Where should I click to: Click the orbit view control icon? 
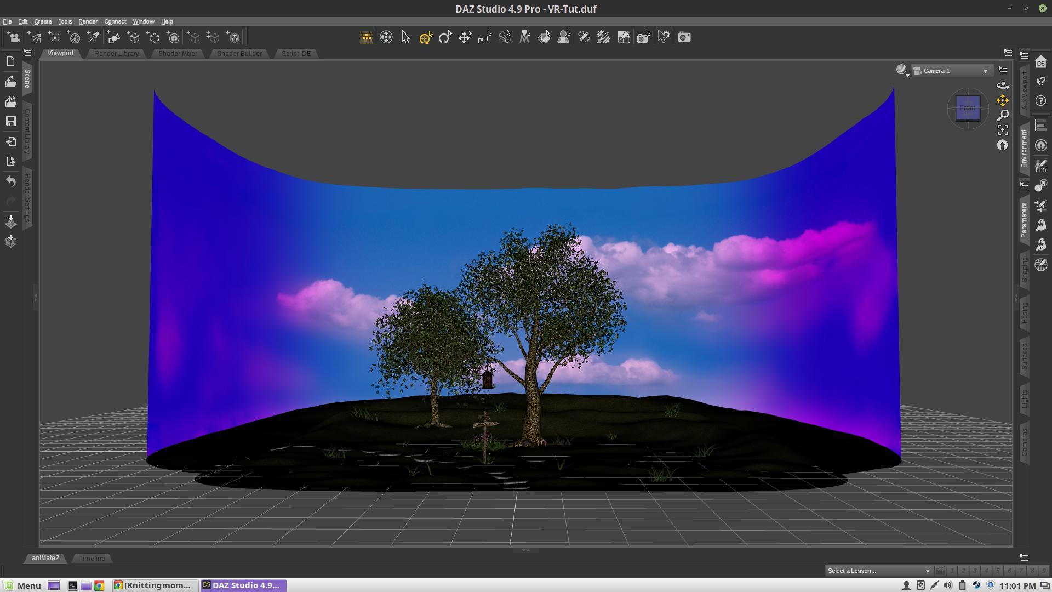(1002, 85)
